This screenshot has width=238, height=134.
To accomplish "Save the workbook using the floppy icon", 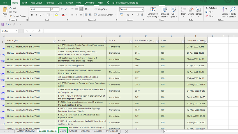I will click(3, 24).
